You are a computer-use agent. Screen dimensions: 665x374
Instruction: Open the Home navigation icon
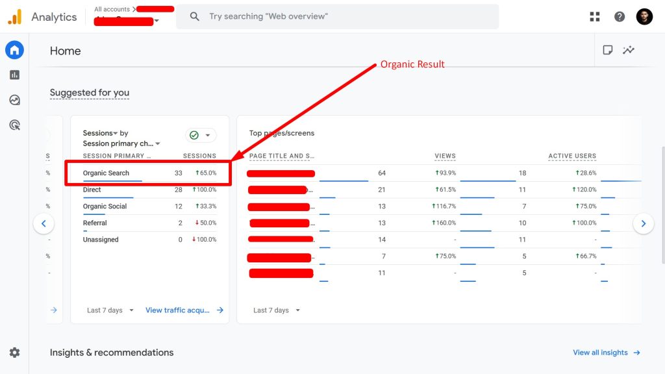click(14, 50)
